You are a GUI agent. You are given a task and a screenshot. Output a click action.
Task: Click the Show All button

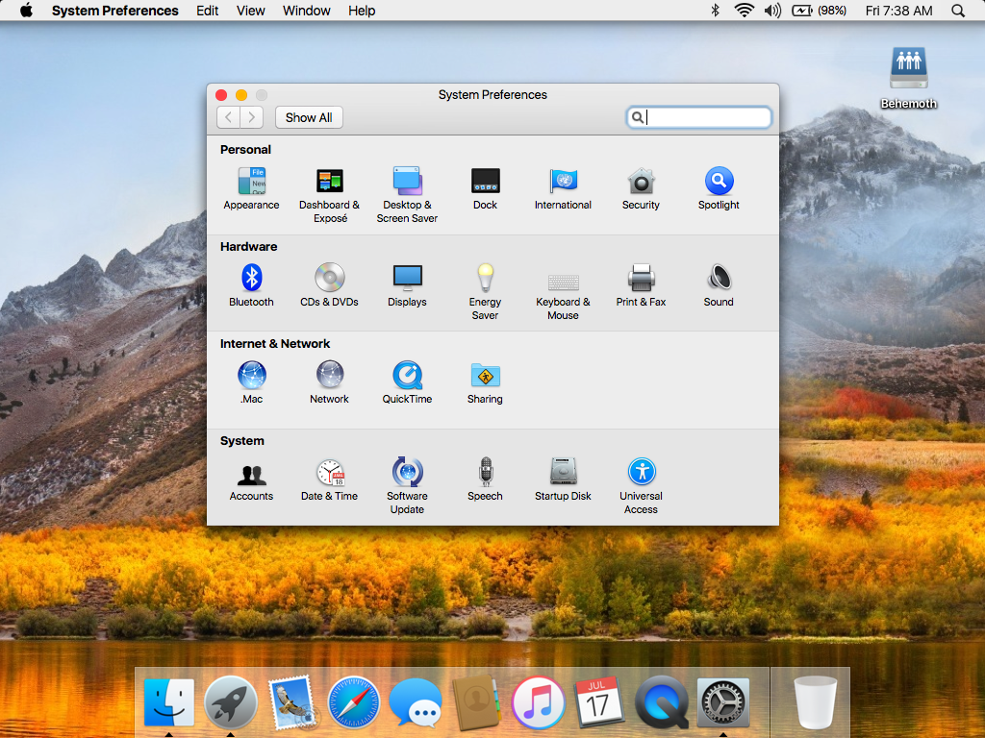click(309, 117)
